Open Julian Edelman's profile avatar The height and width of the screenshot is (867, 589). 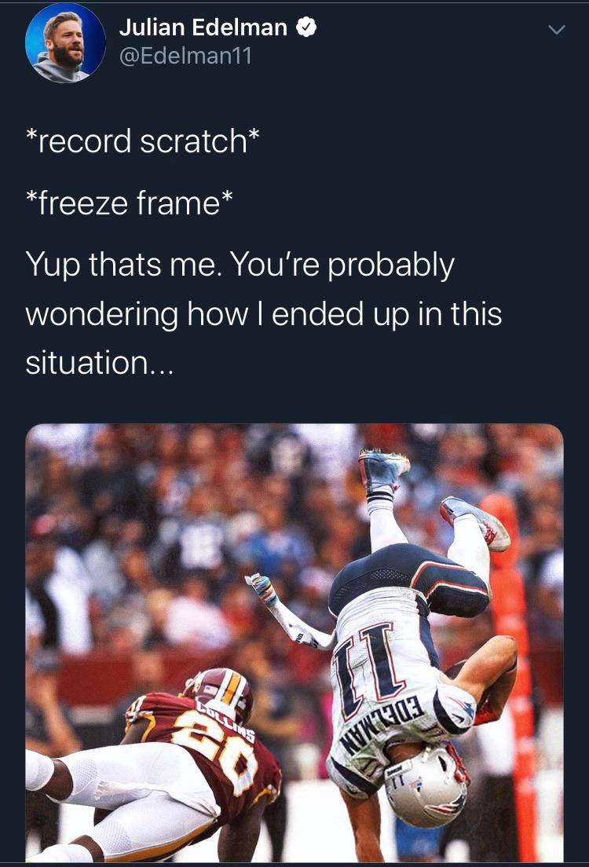pyautogui.click(x=65, y=42)
